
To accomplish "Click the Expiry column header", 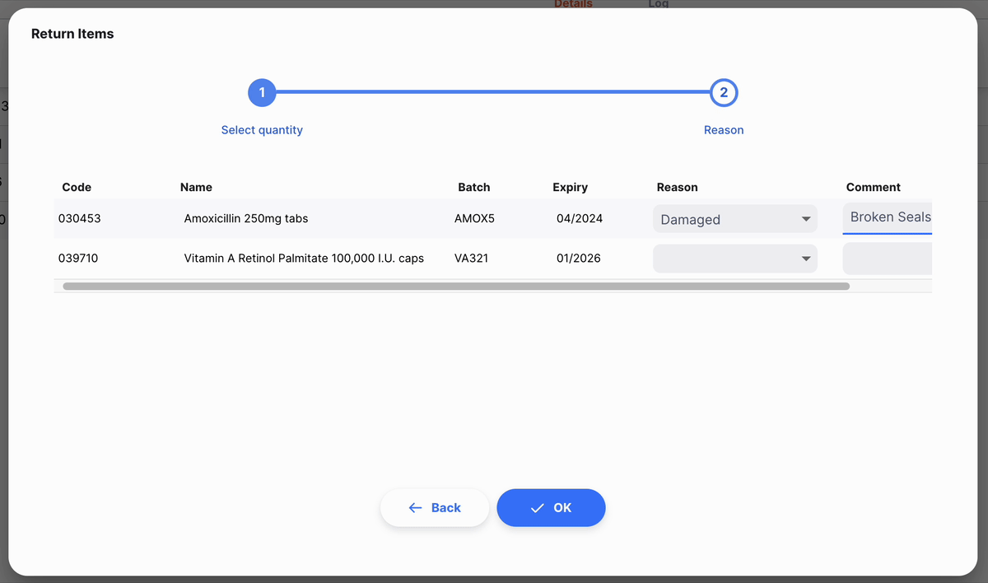I will tap(570, 187).
